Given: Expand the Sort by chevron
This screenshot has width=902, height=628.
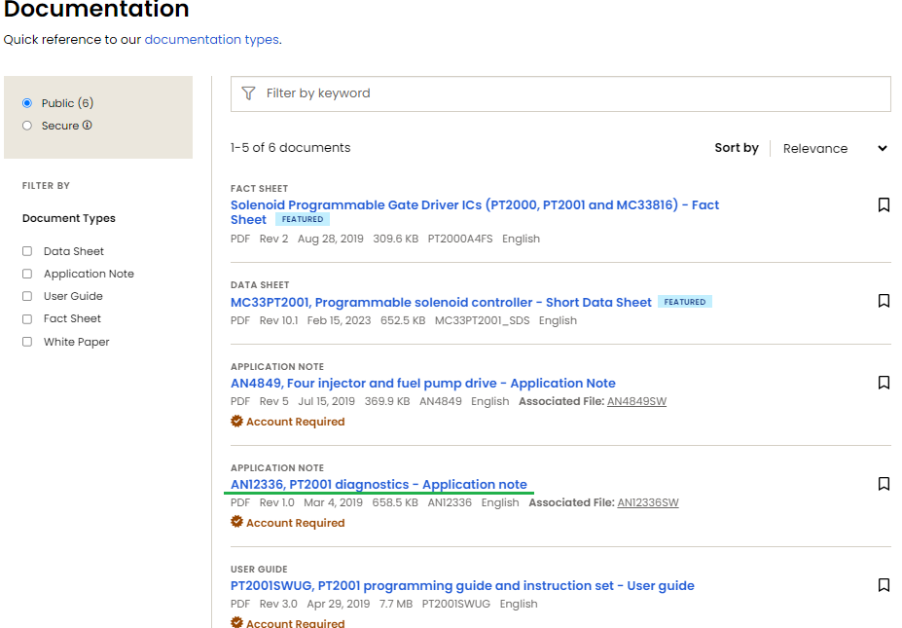Looking at the screenshot, I should tap(882, 148).
